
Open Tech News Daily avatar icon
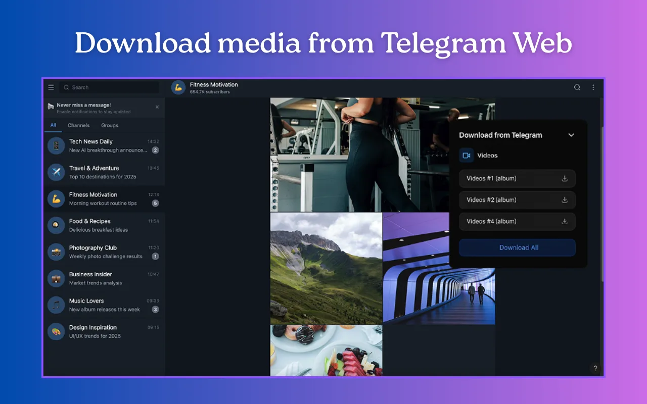click(56, 146)
